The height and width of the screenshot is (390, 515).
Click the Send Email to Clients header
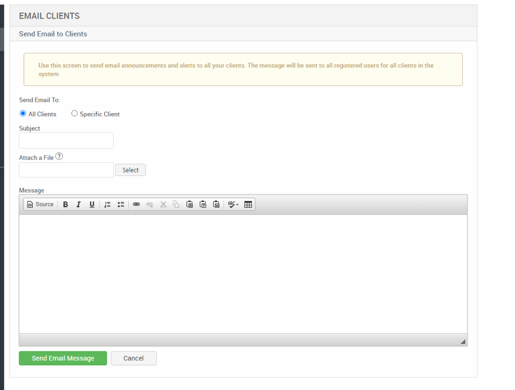(x=53, y=34)
